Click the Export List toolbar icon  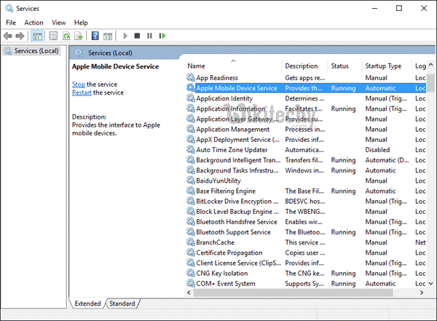(79, 36)
